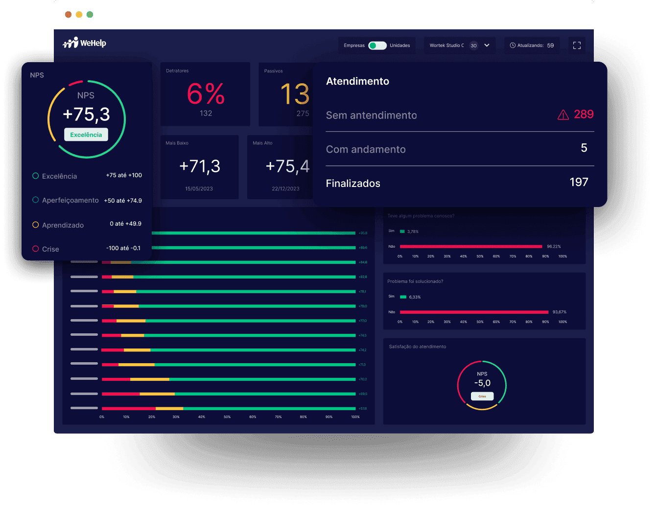Image resolution: width=656 pixels, height=511 pixels.
Task: Click the Crise red indicator circle
Action: tap(35, 249)
